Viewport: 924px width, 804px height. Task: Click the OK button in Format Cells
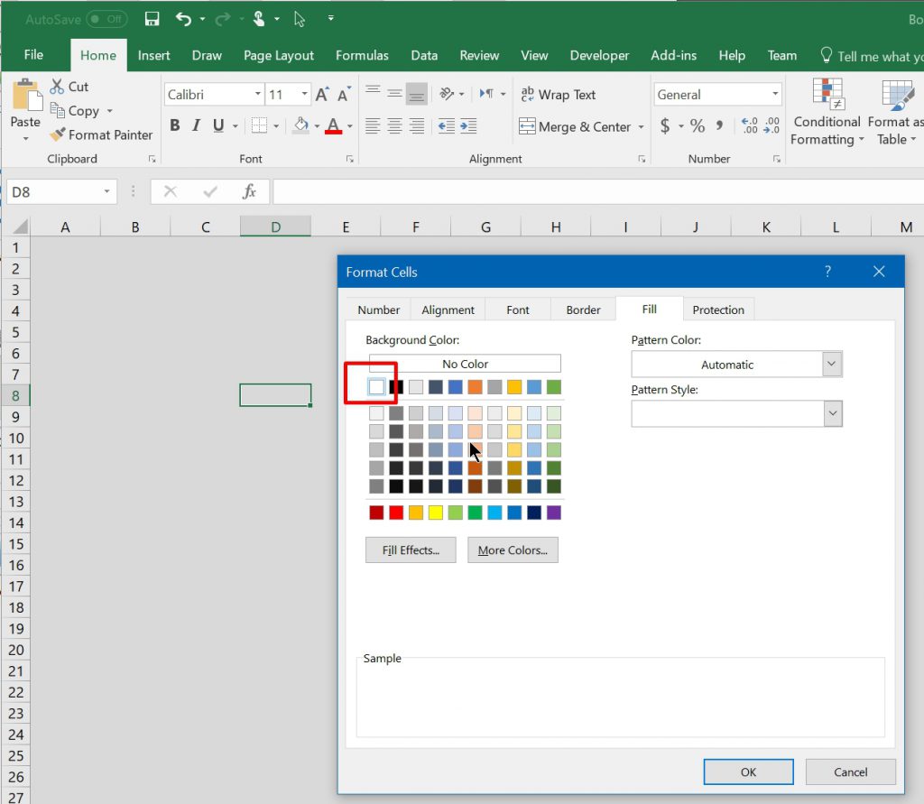coord(748,772)
